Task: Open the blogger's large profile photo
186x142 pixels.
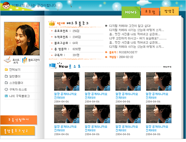Action: click(x=22, y=39)
